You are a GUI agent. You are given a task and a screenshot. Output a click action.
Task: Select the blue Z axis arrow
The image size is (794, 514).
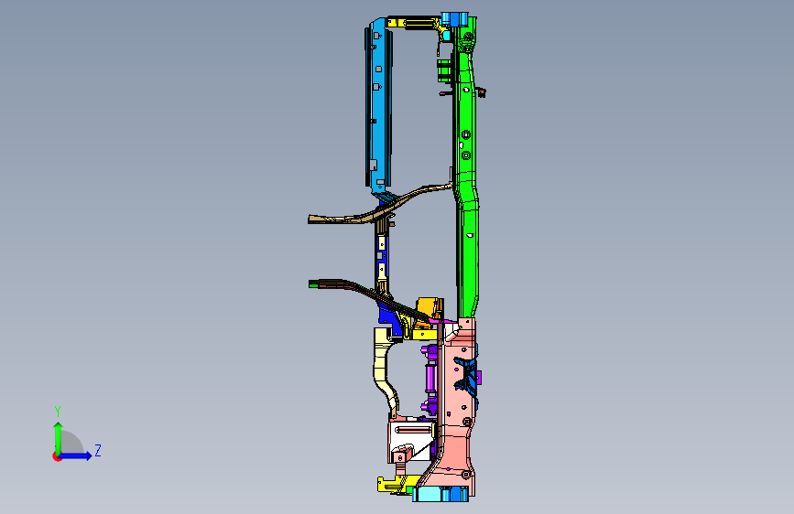tap(76, 455)
